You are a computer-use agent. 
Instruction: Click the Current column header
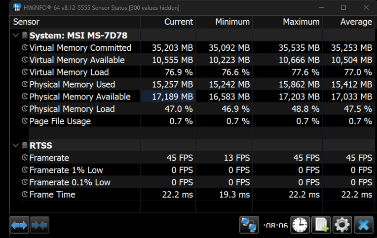[168, 22]
